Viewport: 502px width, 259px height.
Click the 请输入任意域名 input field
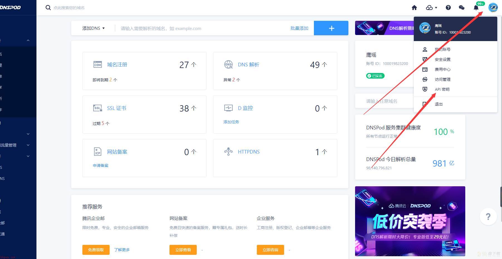pos(384,101)
